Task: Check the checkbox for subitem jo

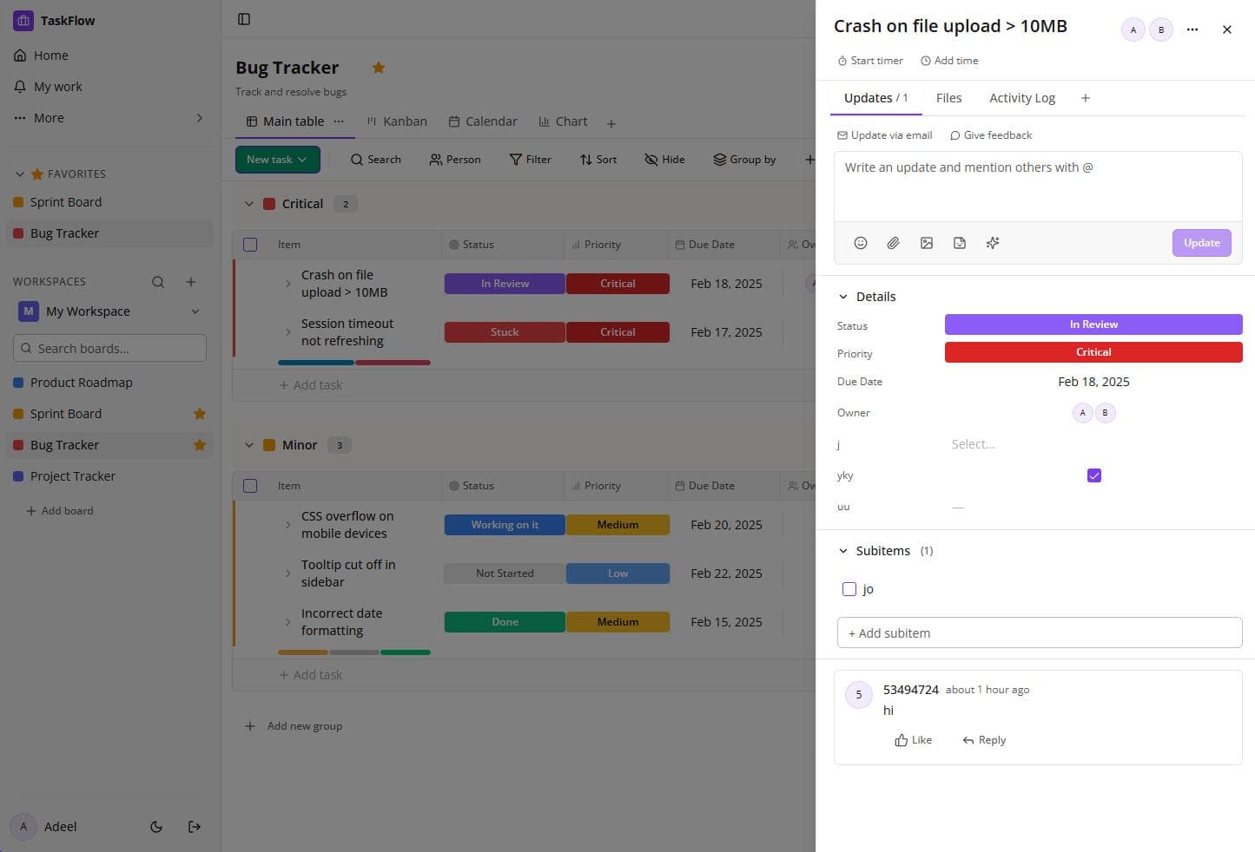Action: point(849,588)
